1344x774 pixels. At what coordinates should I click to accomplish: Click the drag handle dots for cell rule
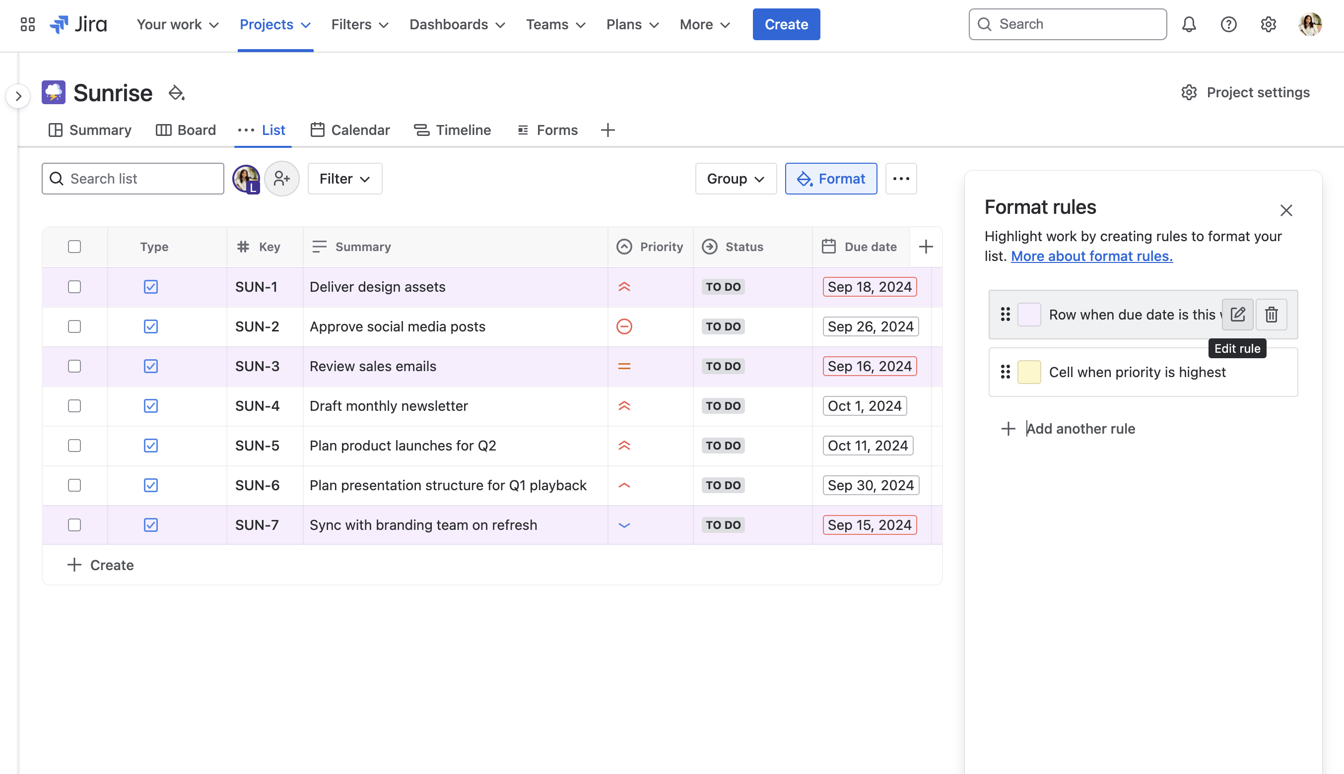coord(1005,372)
